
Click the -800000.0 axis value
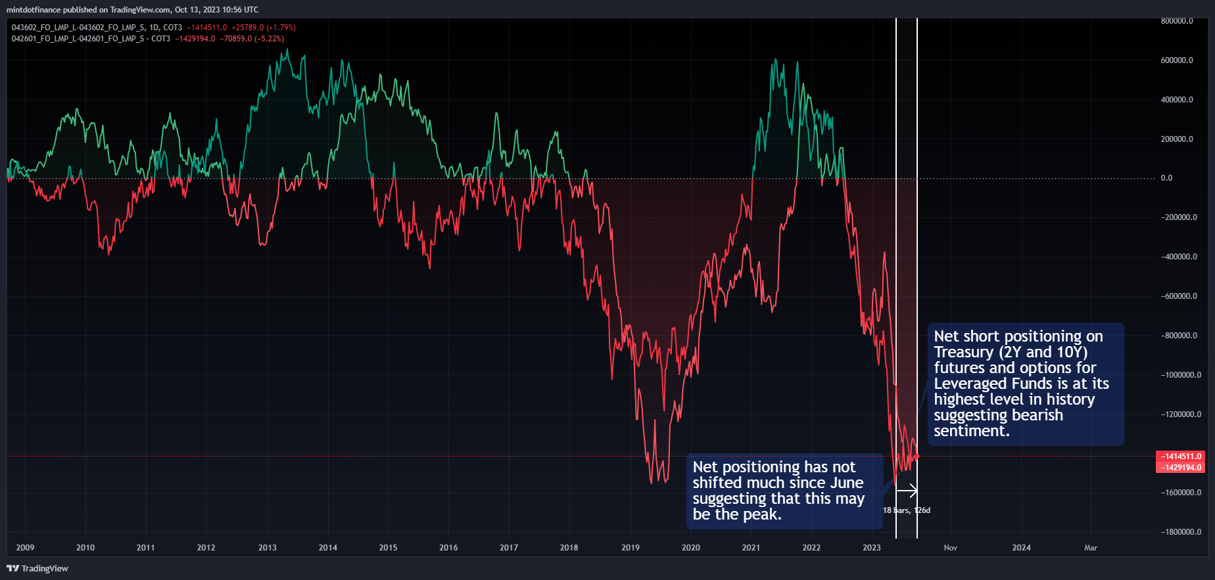click(1178, 336)
